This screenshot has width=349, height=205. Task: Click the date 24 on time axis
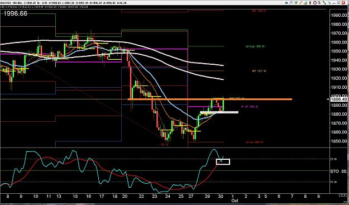(168, 196)
